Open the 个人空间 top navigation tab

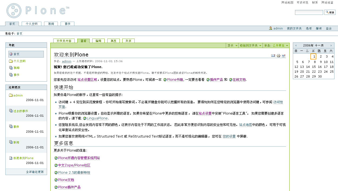click(x=32, y=24)
